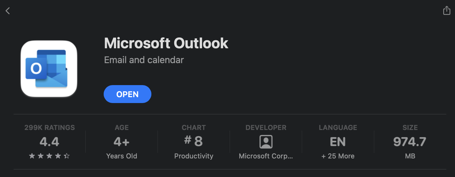Show the + 25 More languages
Image resolution: width=455 pixels, height=177 pixels.
tap(338, 156)
